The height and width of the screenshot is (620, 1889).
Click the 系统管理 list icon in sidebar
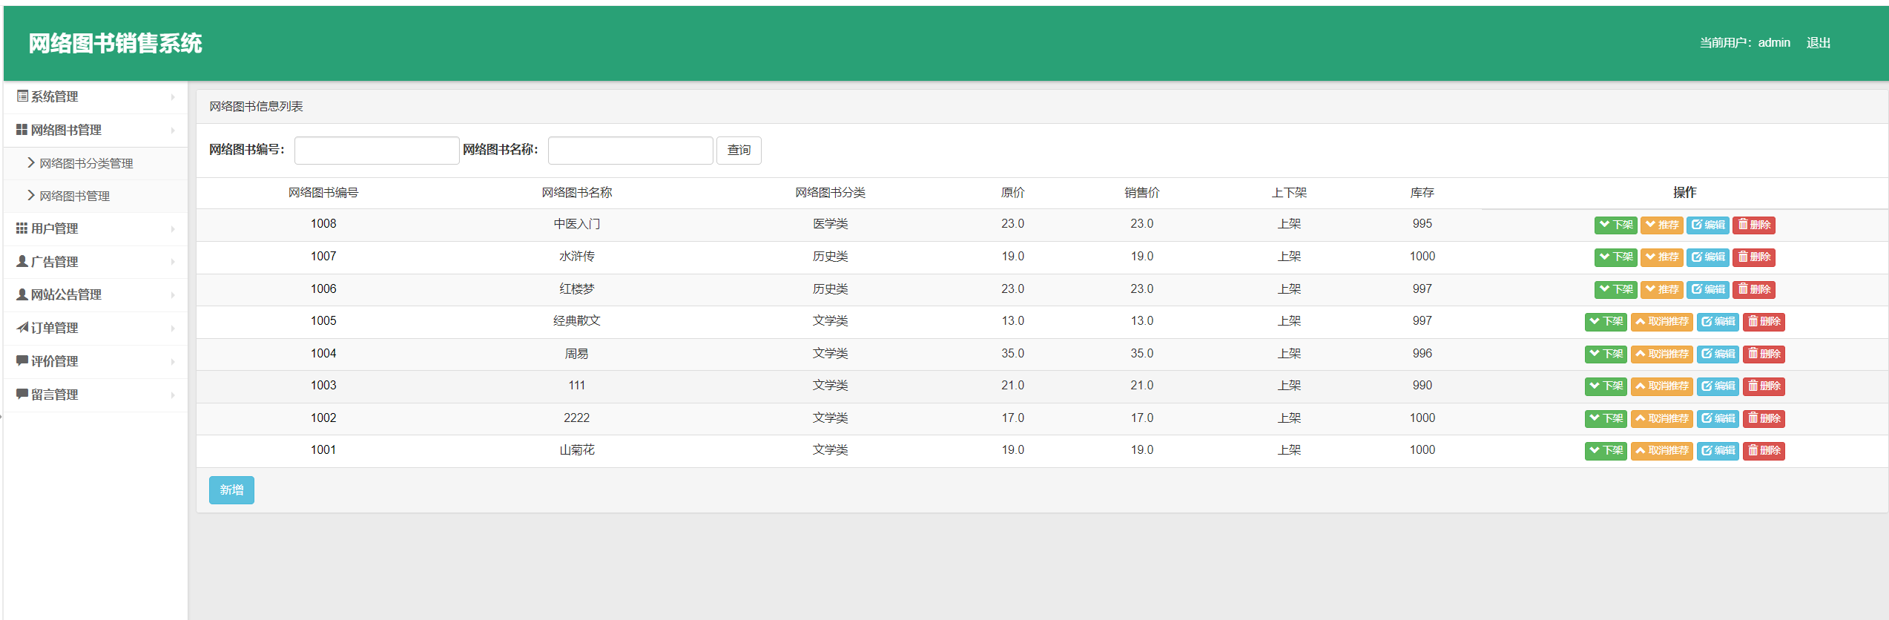coord(22,96)
